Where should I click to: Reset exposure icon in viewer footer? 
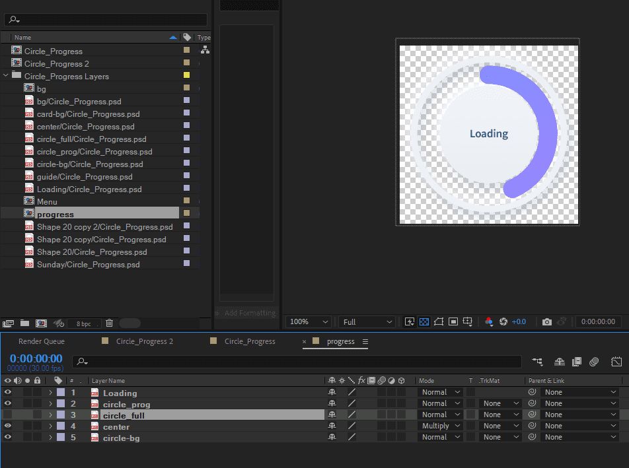[503, 321]
